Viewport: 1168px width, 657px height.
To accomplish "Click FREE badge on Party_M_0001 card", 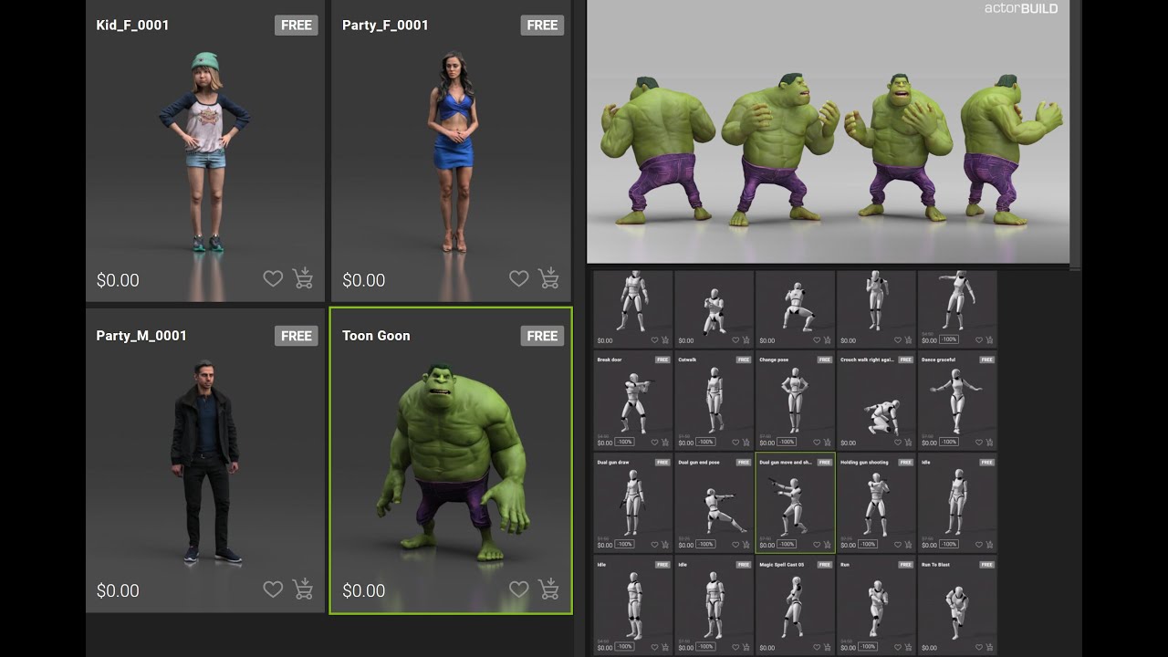I will click(297, 336).
